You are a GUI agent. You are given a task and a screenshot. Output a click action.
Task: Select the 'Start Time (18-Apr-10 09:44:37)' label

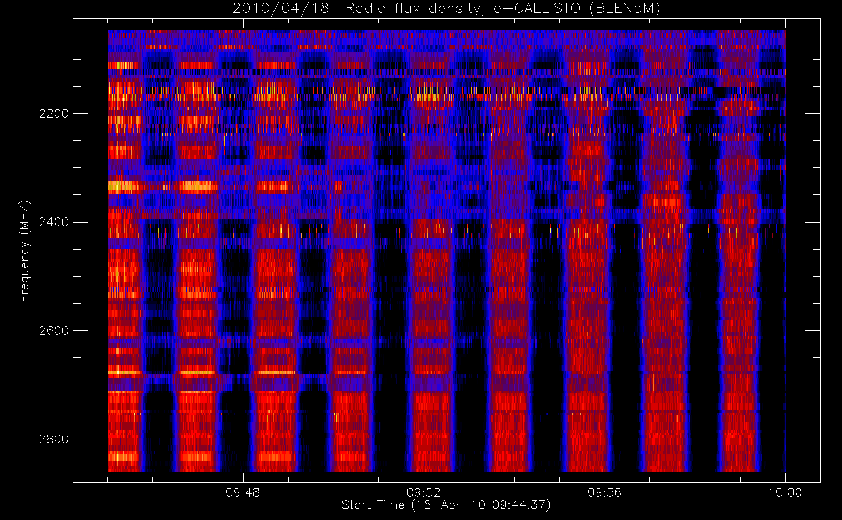pyautogui.click(x=446, y=505)
